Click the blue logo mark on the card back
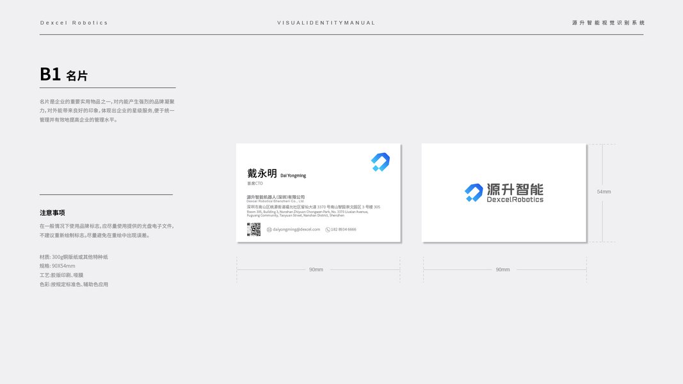The width and height of the screenshot is (683, 384). coord(474,193)
